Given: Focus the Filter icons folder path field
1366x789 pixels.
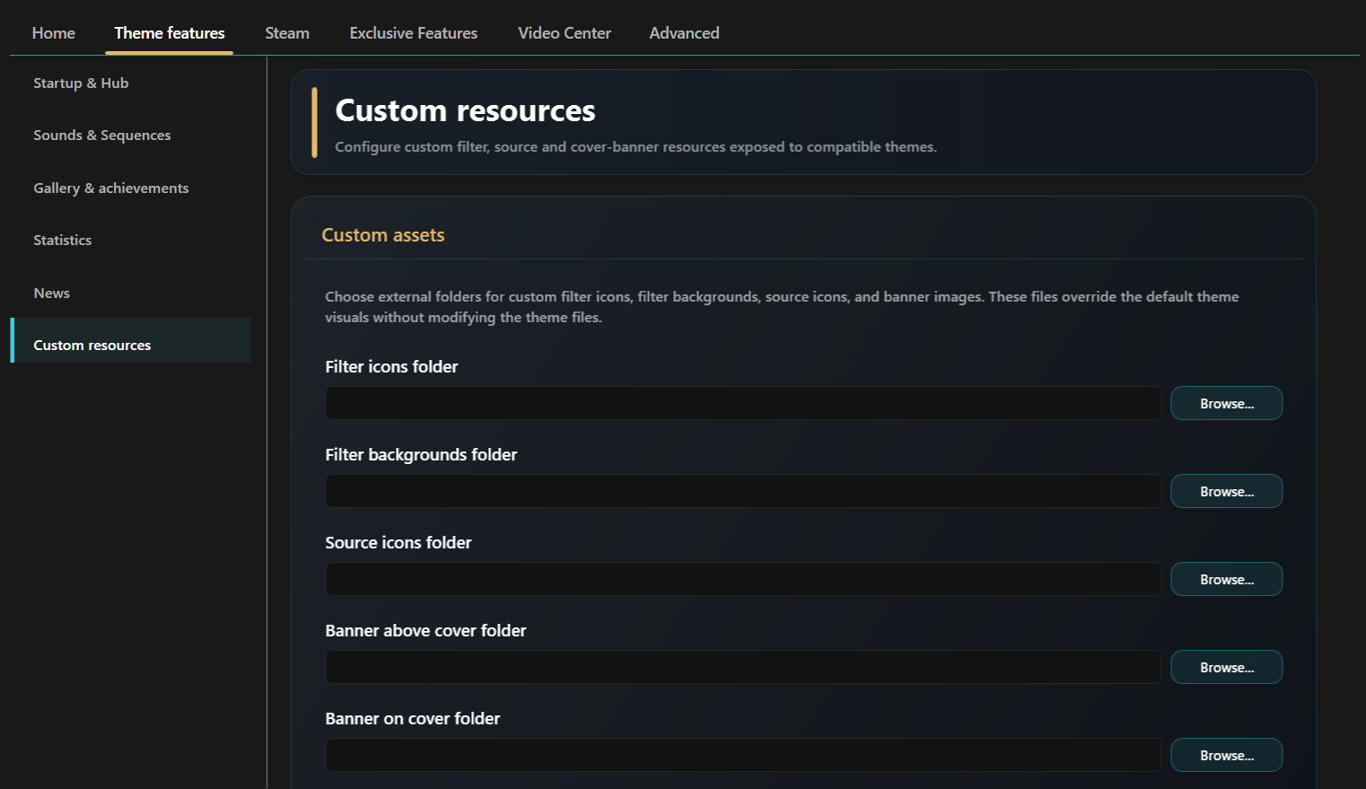Looking at the screenshot, I should (x=743, y=403).
